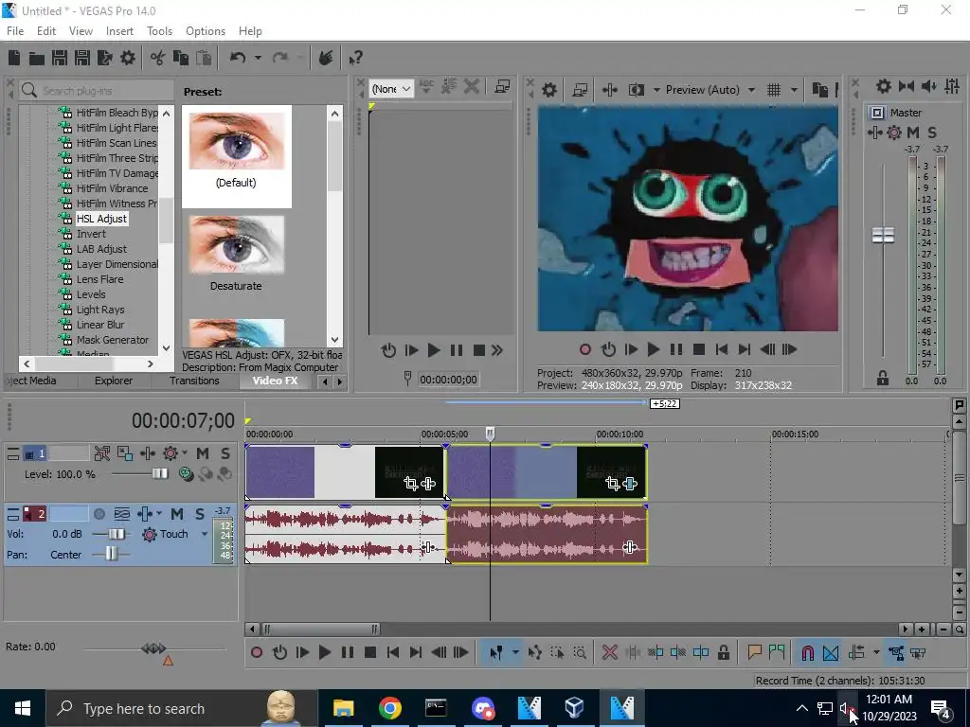
Task: Open a project with the Open folder icon
Action: (37, 58)
